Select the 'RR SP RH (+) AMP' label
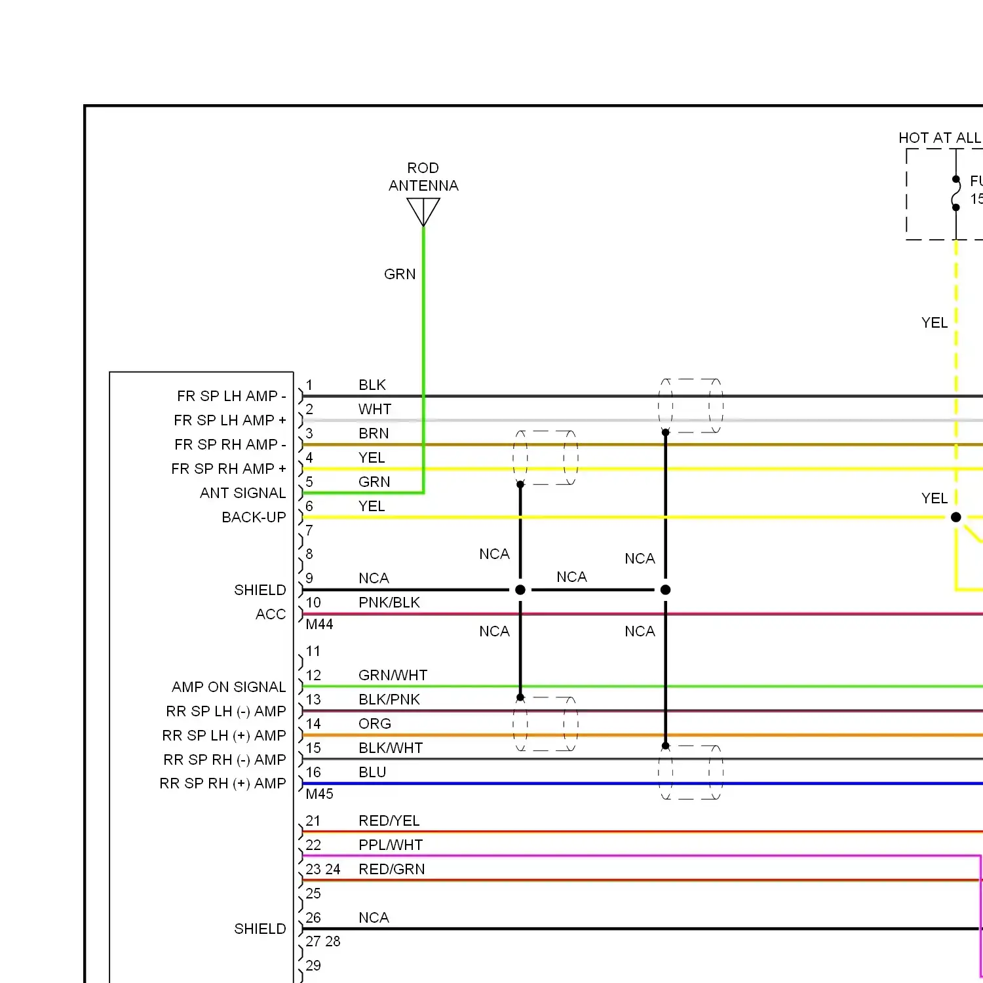The width and height of the screenshot is (983, 983). (223, 783)
